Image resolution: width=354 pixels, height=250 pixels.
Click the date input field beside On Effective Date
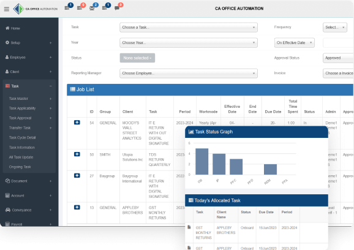coord(338,43)
